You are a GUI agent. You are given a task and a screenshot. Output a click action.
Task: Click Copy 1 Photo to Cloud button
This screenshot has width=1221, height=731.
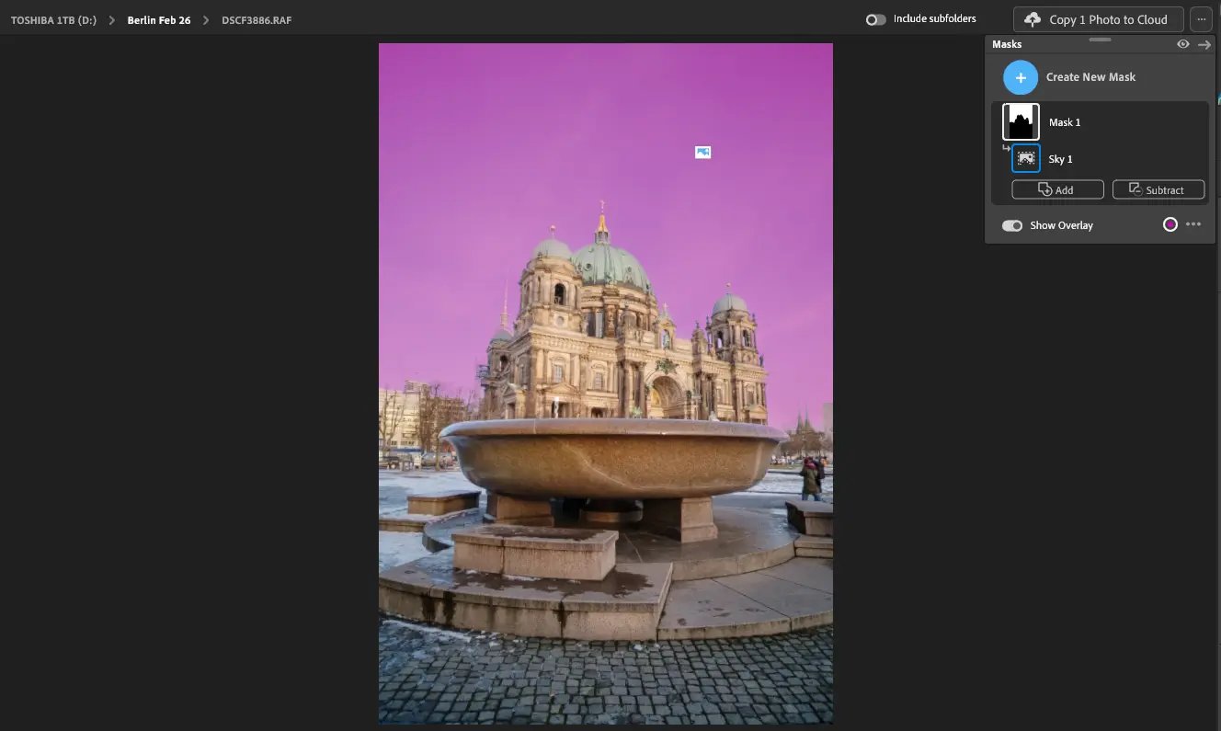coord(1098,19)
